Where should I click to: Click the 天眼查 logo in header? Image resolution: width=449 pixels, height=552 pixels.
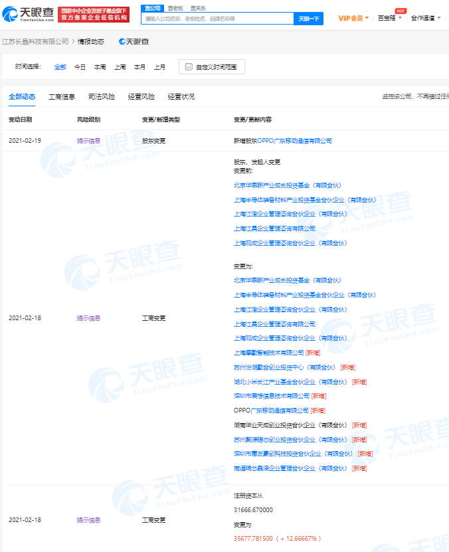tap(28, 13)
